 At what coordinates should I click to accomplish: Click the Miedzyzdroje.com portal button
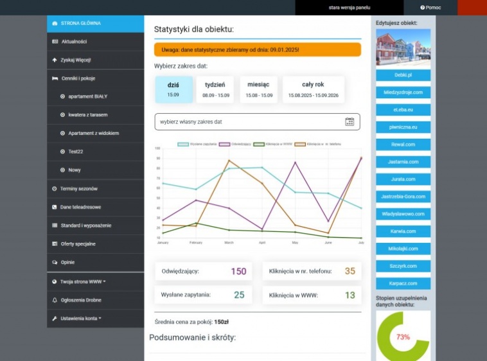(x=403, y=92)
